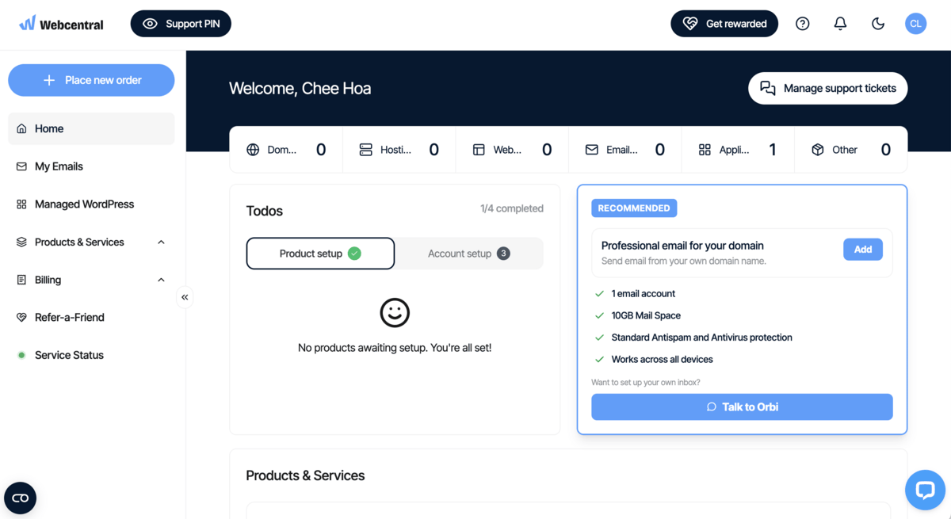Collapse the Billing chevron

coord(161,280)
